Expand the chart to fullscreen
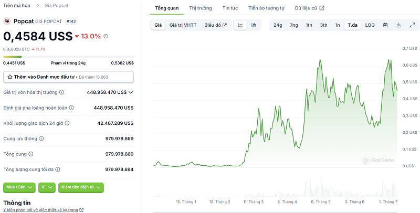420x213 pixels. [x=412, y=25]
